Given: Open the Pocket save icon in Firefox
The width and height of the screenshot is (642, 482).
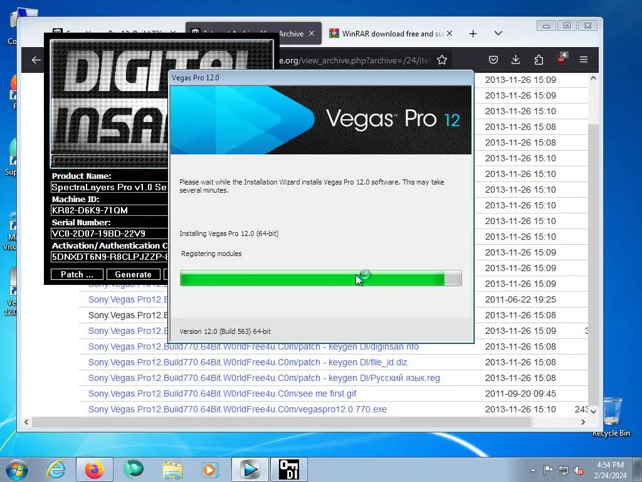Looking at the screenshot, I should [493, 60].
